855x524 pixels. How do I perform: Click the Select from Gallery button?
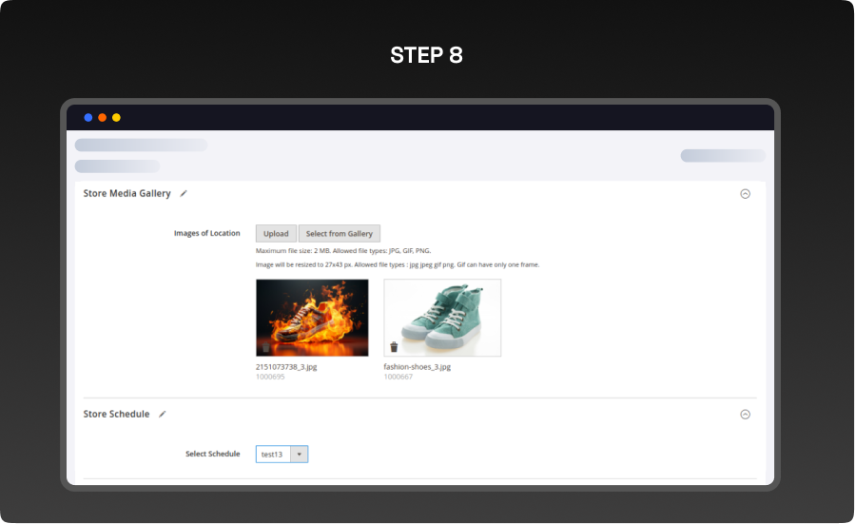[x=340, y=234]
